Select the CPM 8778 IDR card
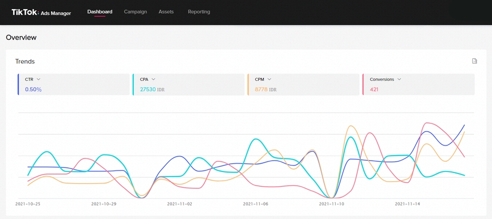Image resolution: width=492 pixels, height=219 pixels. pos(303,84)
